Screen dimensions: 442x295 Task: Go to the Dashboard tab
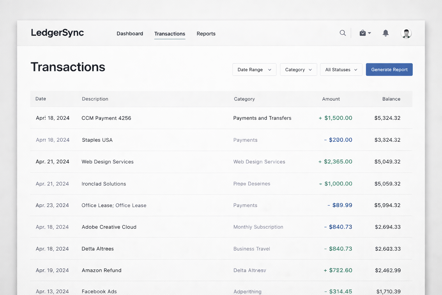click(130, 34)
